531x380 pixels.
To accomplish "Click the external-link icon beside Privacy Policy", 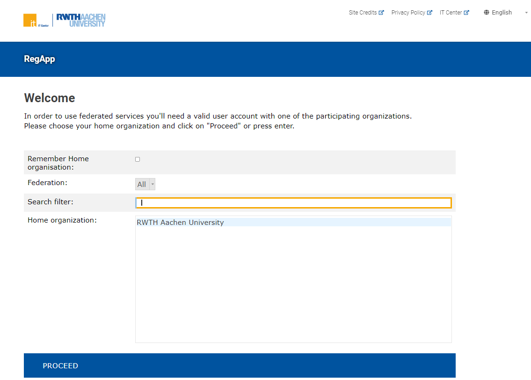I will coord(429,12).
